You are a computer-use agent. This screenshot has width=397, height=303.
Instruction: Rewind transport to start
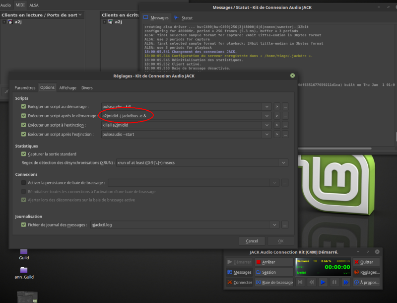300,282
